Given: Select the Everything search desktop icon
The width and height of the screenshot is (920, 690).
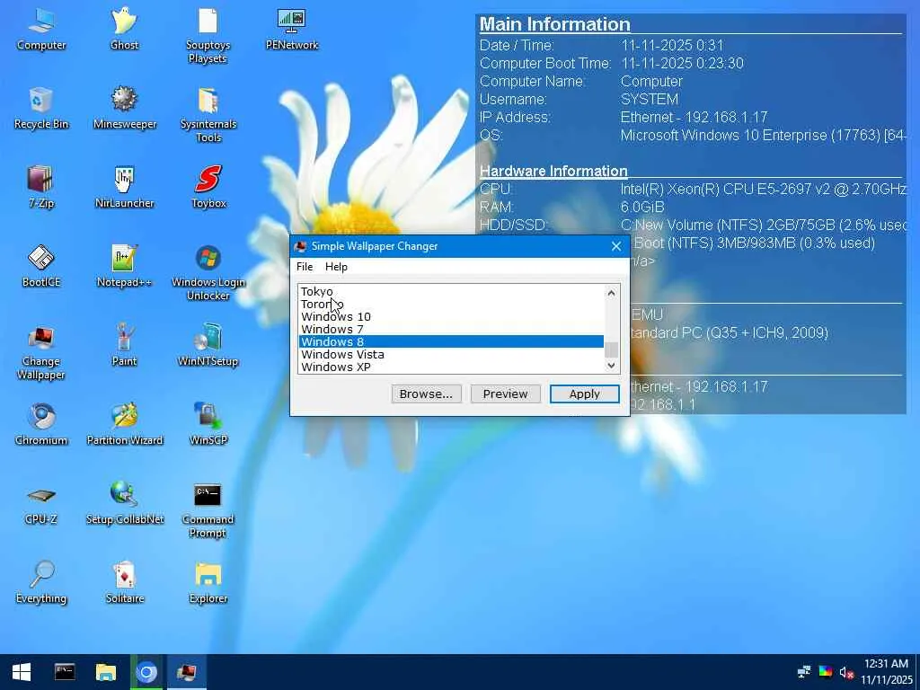Looking at the screenshot, I should 41,583.
